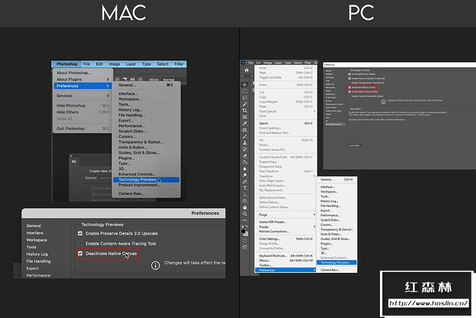
Task: Select the History Brush tool
Action: point(245,149)
